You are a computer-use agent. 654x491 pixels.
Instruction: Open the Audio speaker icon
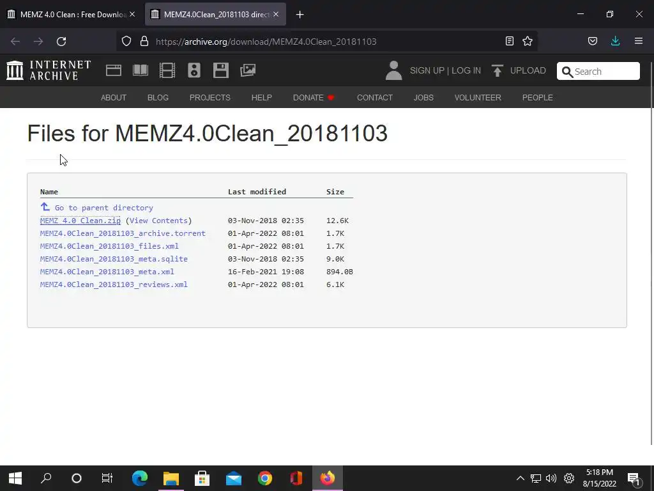coord(194,70)
